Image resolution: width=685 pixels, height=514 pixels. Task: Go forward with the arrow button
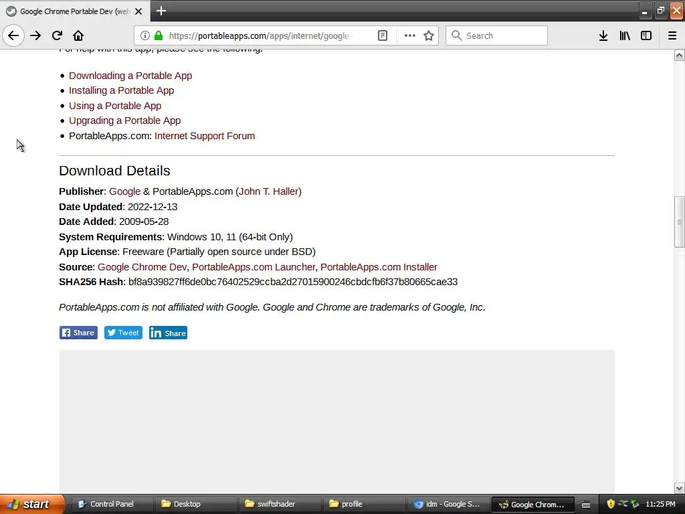35,35
